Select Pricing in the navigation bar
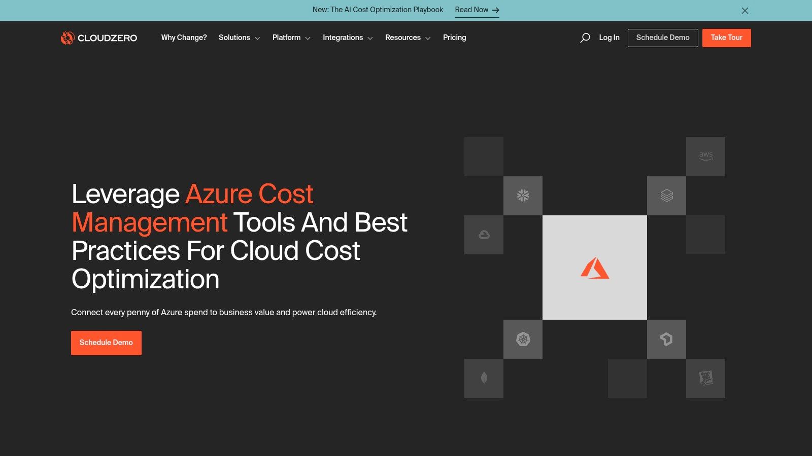 tap(454, 37)
